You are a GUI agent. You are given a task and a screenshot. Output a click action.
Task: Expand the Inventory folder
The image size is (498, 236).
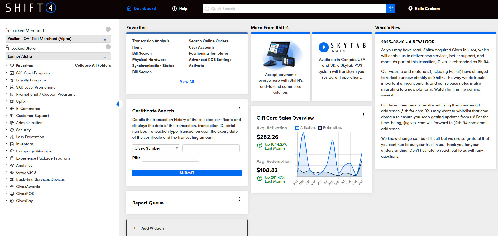[6, 144]
